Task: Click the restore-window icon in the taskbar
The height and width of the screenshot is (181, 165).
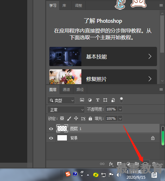Action: 82,172
